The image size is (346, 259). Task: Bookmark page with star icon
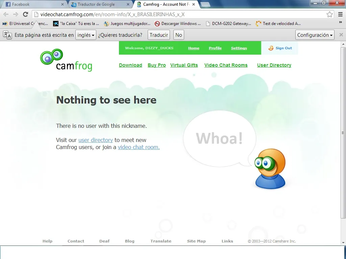click(329, 15)
